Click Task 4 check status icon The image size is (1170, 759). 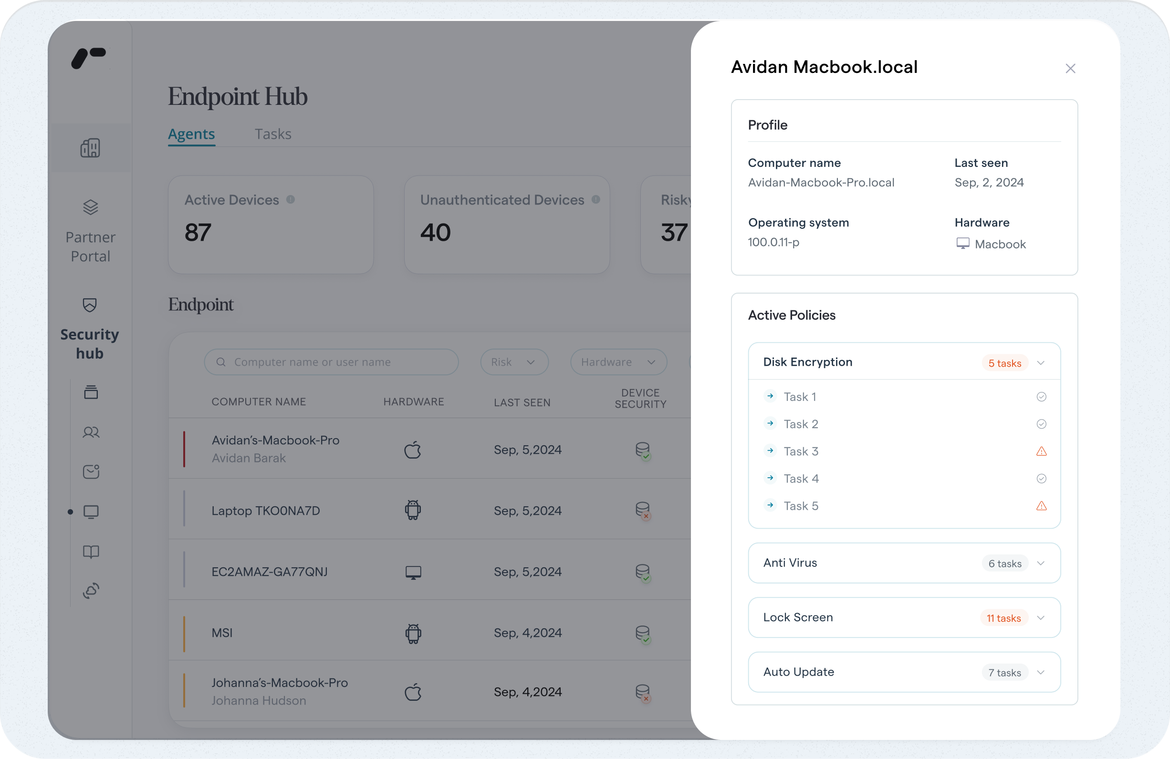click(x=1041, y=479)
